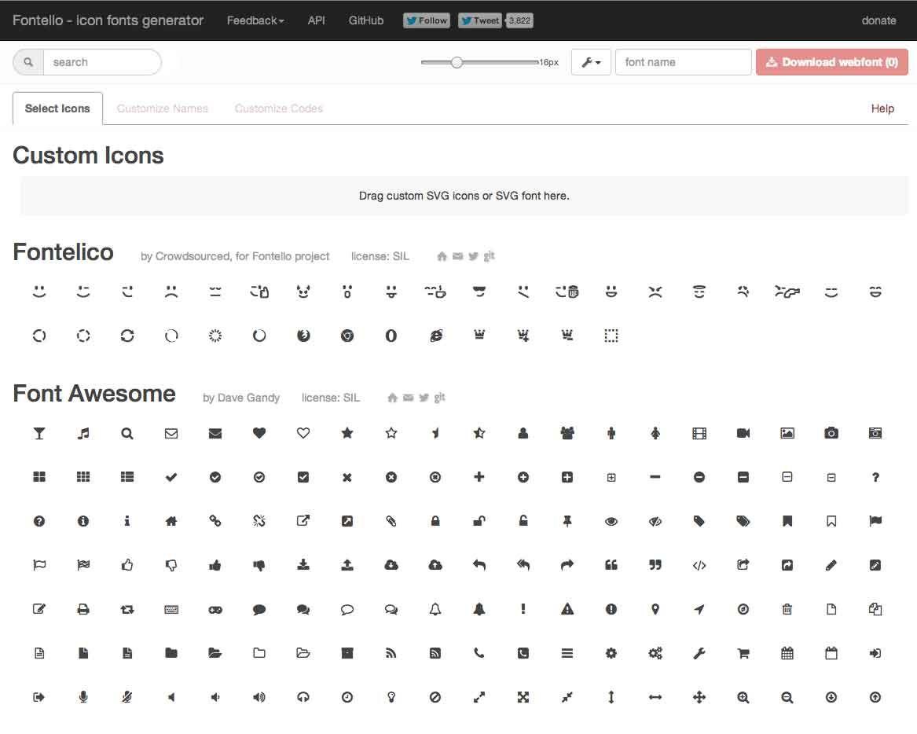Switch to the Customize Names tab
Screen dimensions: 917x734
point(162,108)
